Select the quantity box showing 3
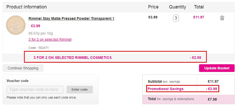Image resolution: width=238 pixels, height=107 pixels. click(176, 18)
